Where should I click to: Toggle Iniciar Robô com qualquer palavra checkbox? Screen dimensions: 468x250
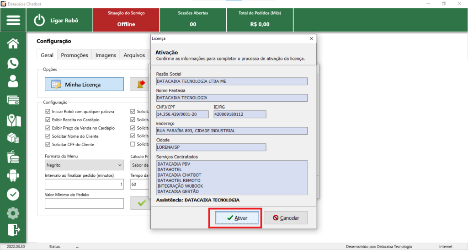[x=48, y=111]
